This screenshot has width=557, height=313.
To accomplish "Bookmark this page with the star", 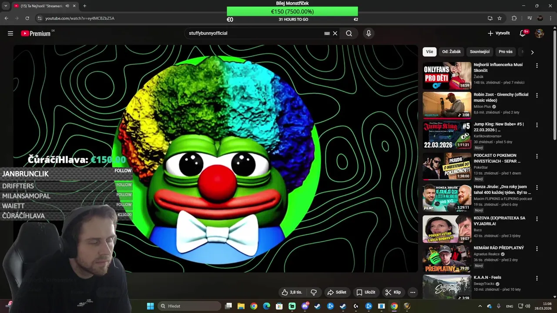I will 500,18.
